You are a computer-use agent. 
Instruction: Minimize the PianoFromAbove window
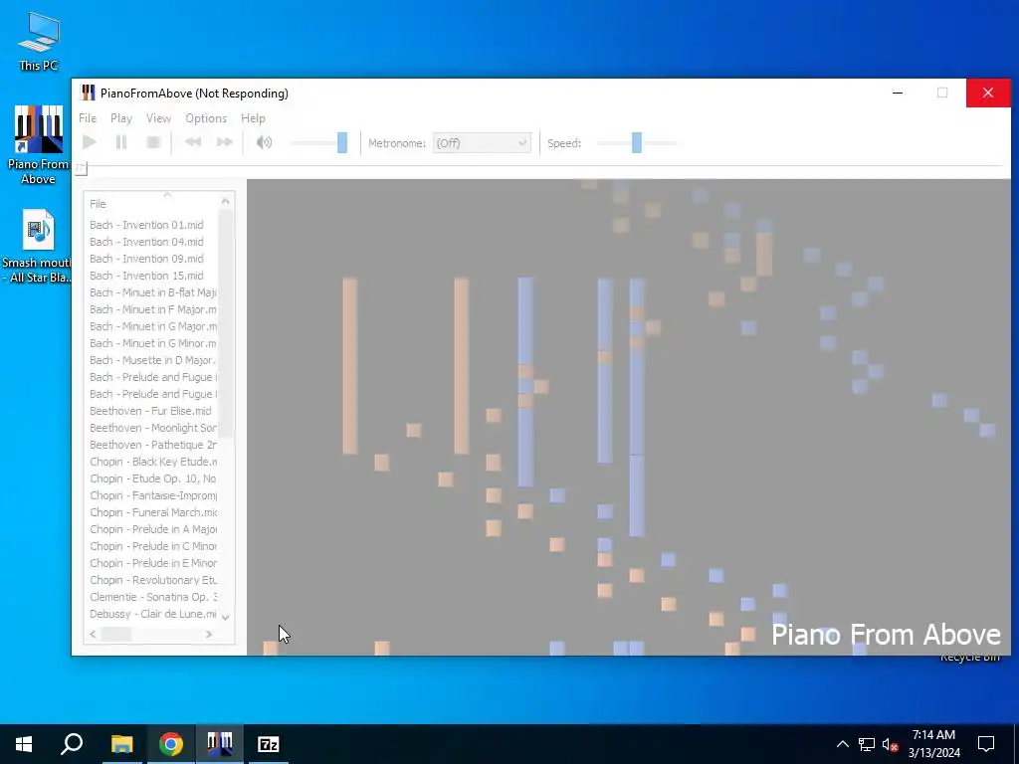898,93
